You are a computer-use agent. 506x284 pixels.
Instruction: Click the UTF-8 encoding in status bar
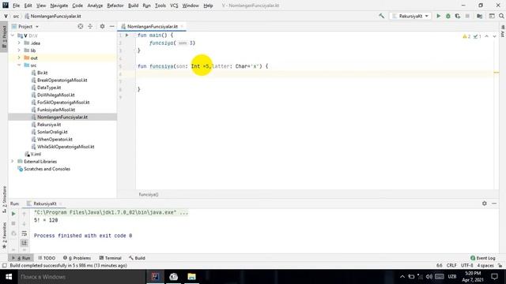[466, 265]
